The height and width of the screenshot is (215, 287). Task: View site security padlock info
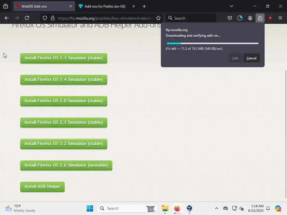click(53, 18)
